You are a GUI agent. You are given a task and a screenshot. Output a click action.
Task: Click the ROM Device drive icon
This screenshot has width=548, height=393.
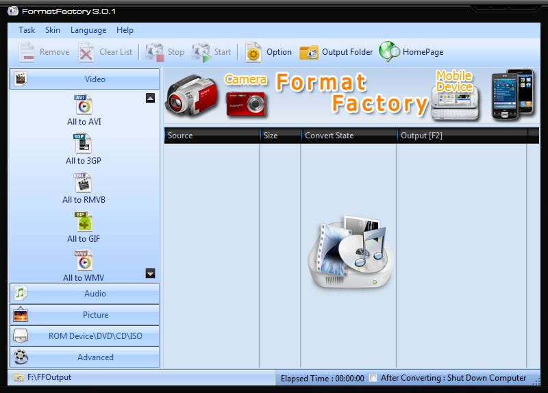[x=21, y=336]
